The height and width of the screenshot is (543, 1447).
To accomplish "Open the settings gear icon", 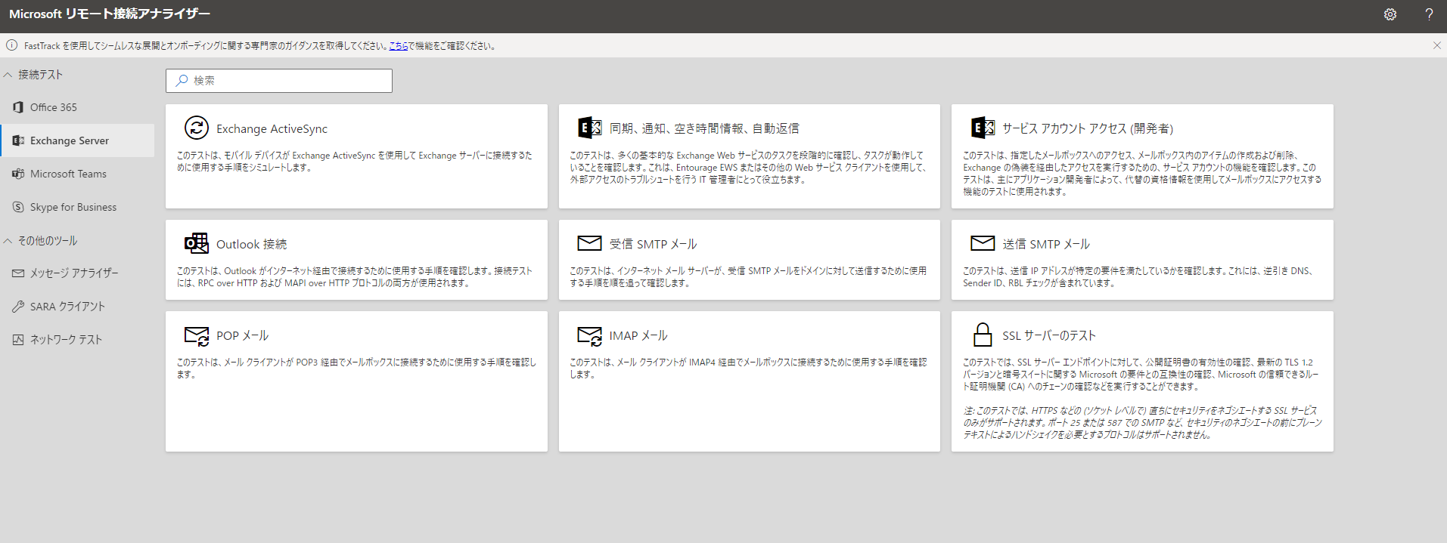I will [1390, 14].
